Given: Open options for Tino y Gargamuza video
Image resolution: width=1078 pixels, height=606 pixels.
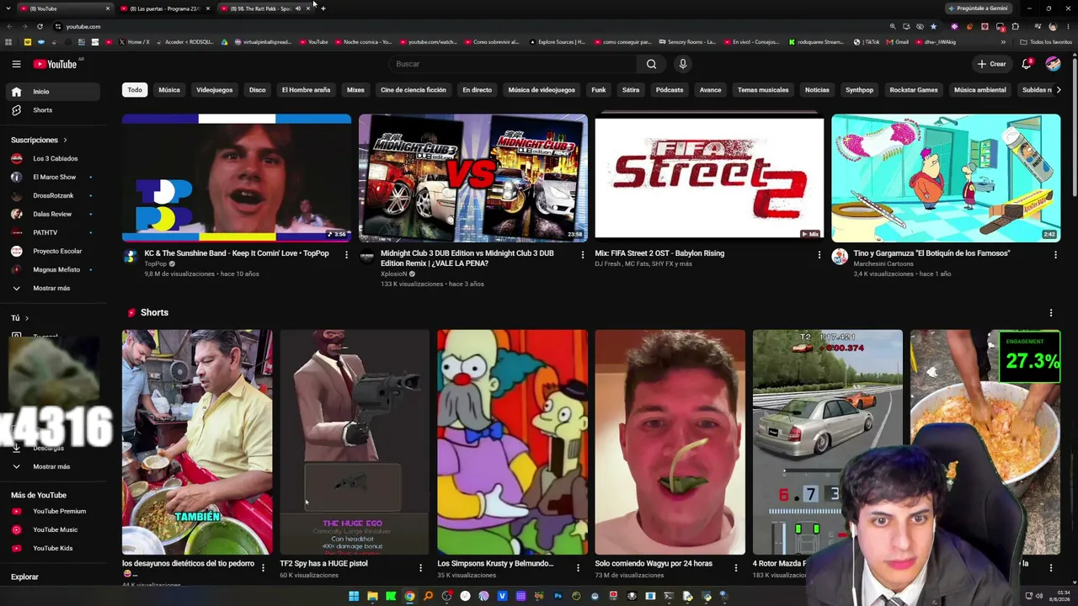Looking at the screenshot, I should [x=1055, y=254].
